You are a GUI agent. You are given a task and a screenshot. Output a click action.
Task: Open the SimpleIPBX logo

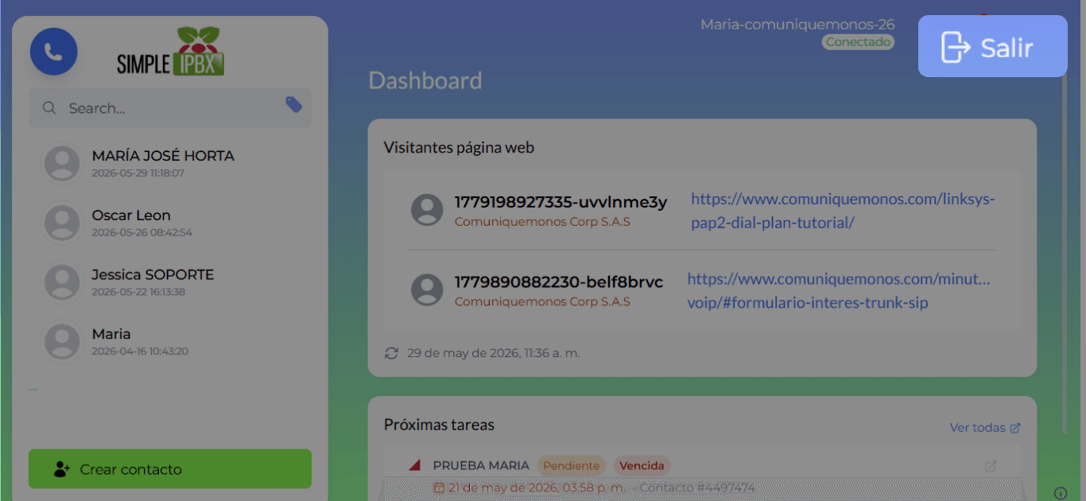click(x=171, y=52)
